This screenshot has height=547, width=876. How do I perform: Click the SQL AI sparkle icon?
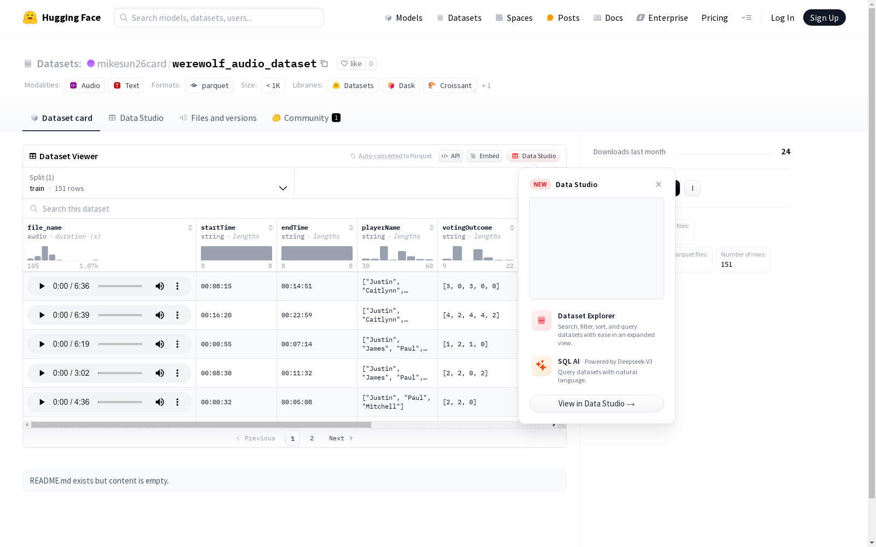(541, 366)
